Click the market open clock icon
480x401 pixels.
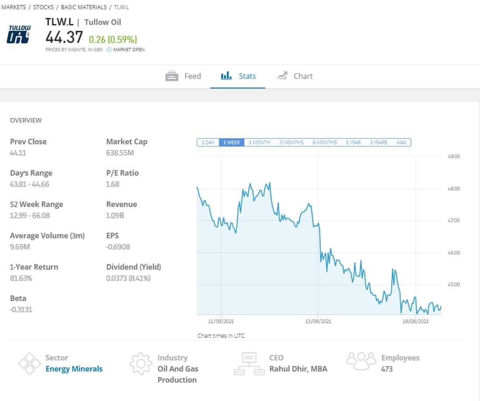109,50
